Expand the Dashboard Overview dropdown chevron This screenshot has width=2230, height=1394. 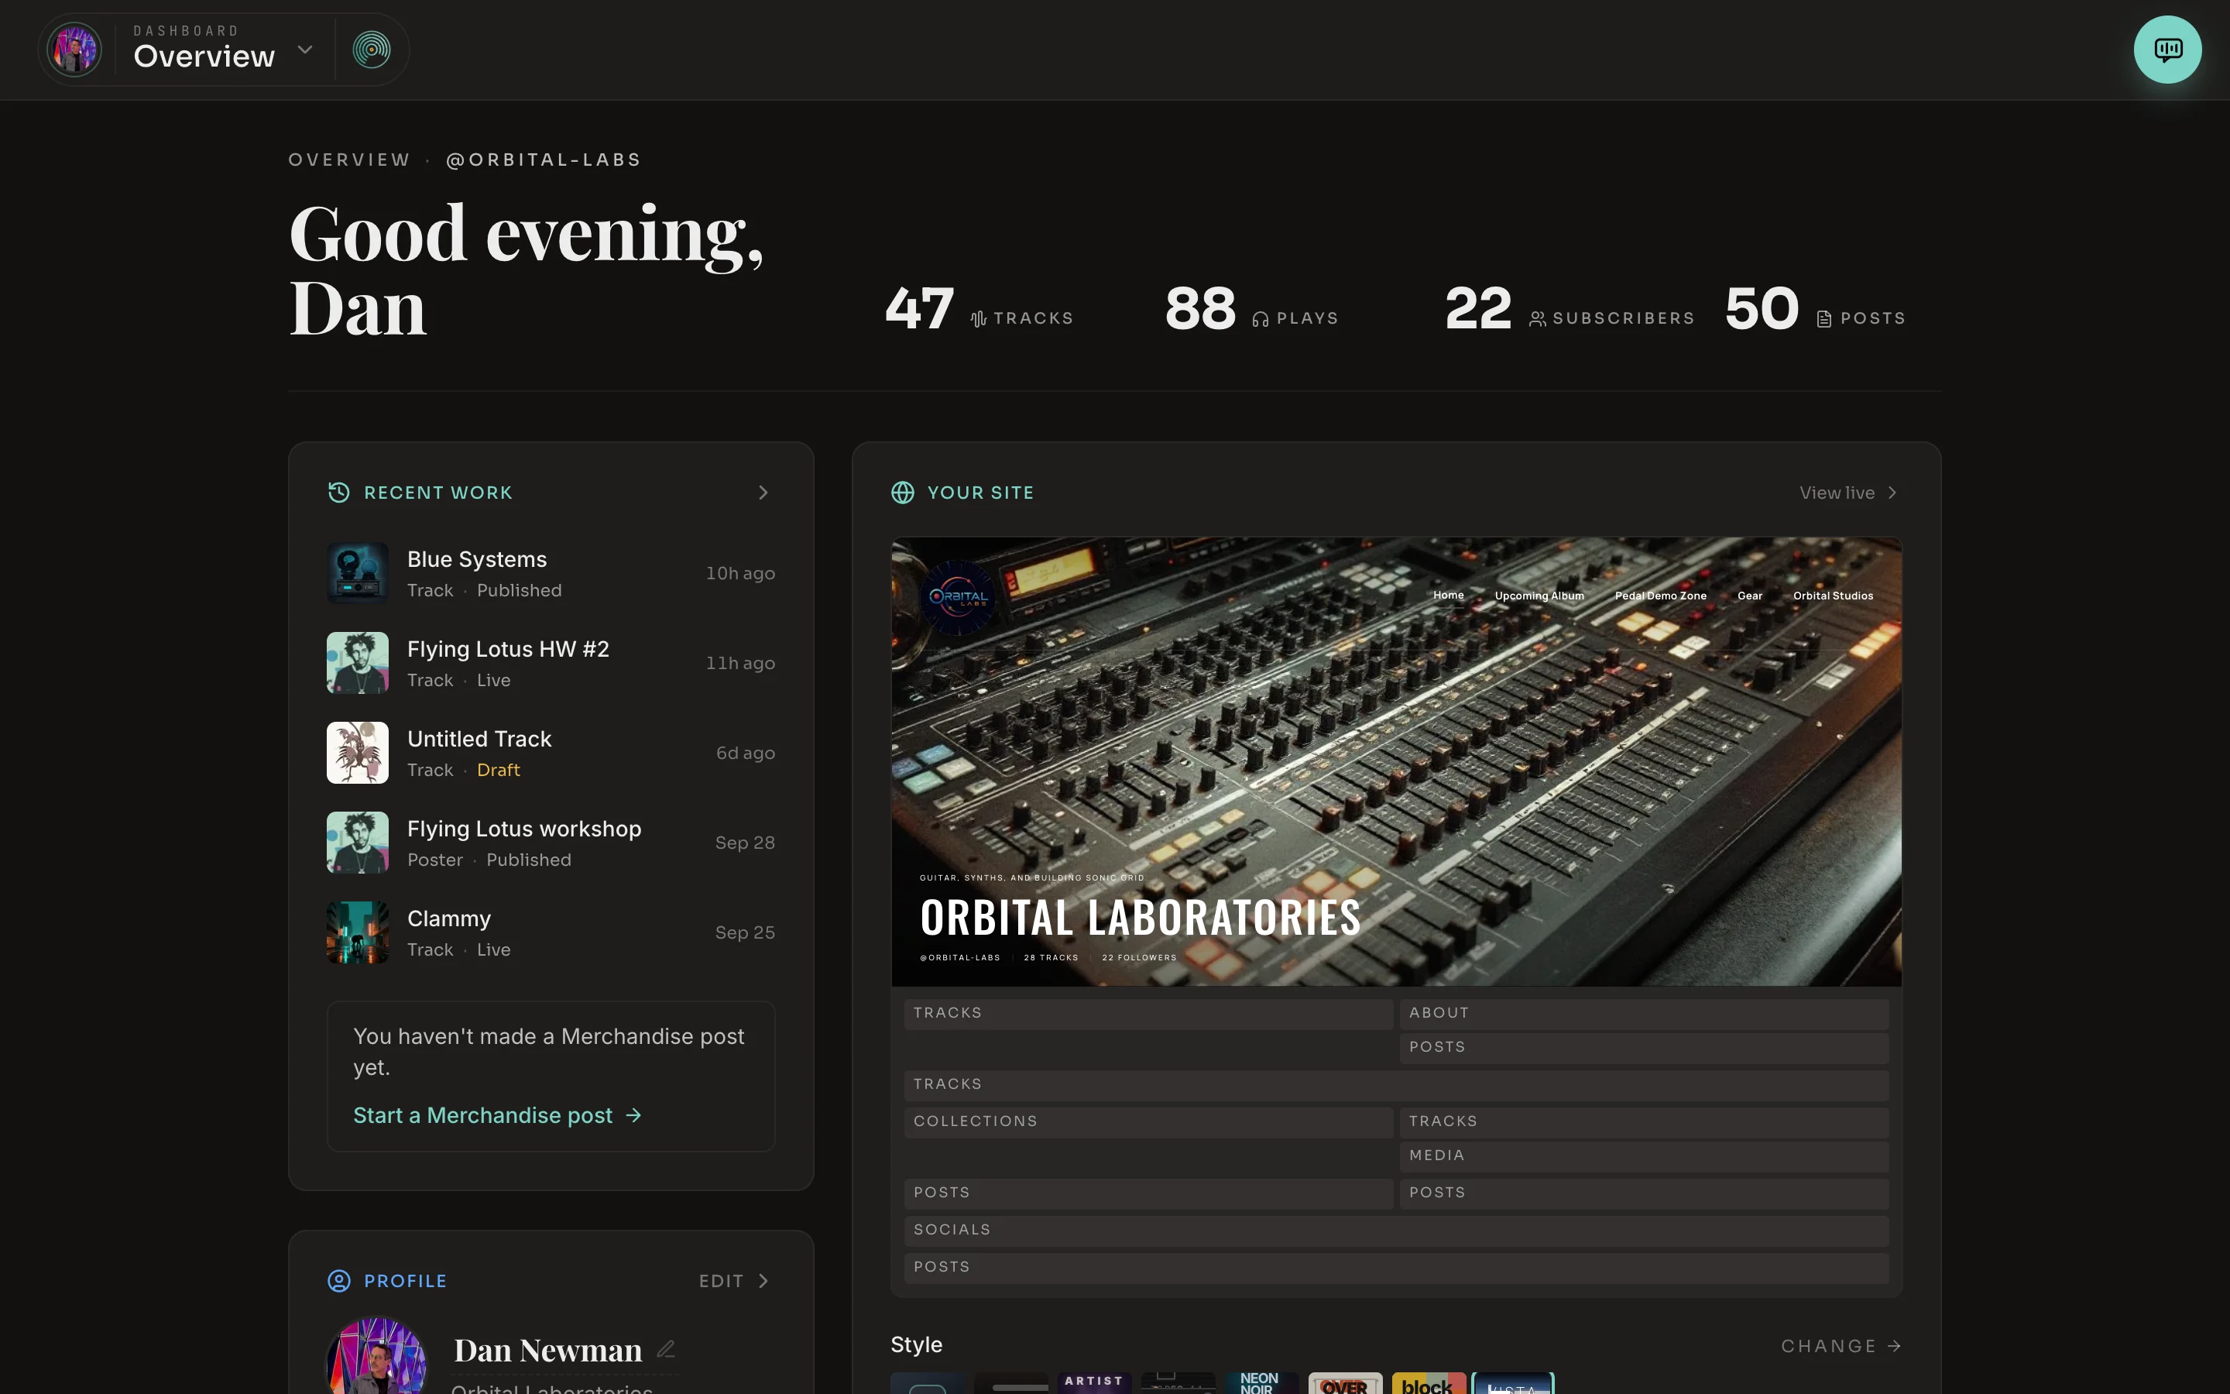305,50
